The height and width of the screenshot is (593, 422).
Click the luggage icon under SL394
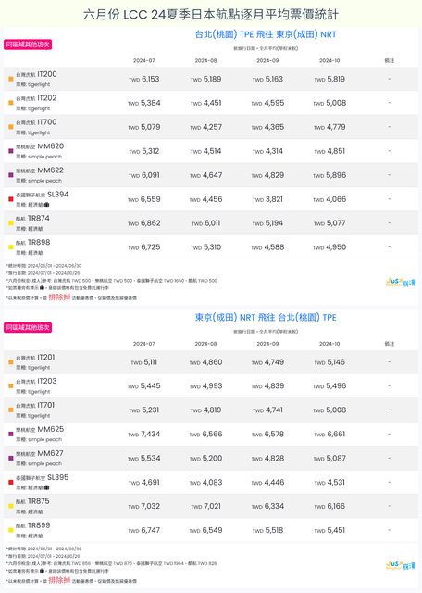pyautogui.click(x=47, y=205)
